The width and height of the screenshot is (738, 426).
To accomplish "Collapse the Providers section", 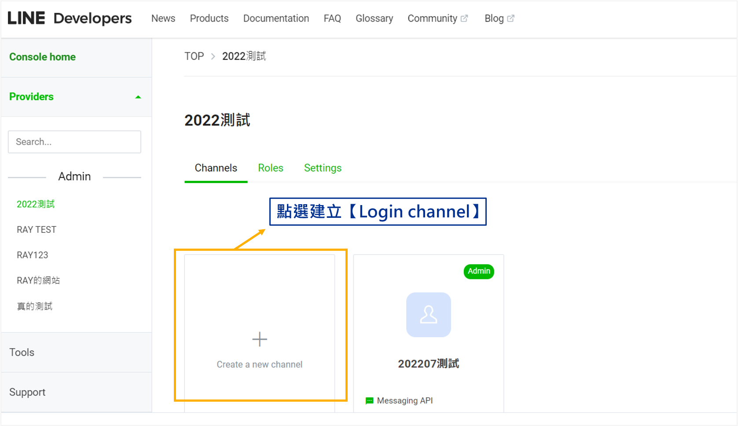I will (x=138, y=97).
